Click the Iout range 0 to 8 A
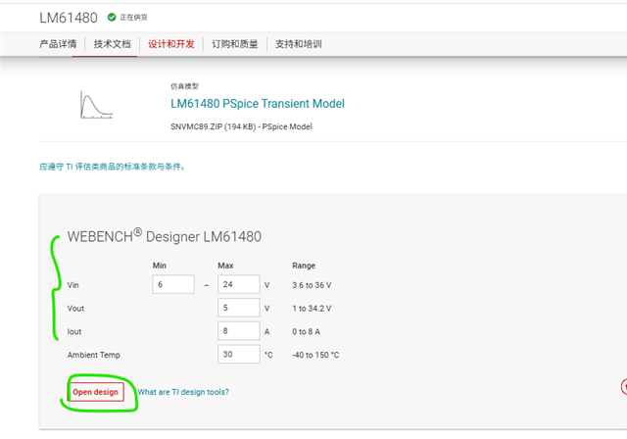627x439 pixels. coord(306,331)
